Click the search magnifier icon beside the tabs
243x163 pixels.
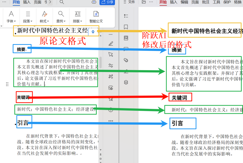point(62,3)
